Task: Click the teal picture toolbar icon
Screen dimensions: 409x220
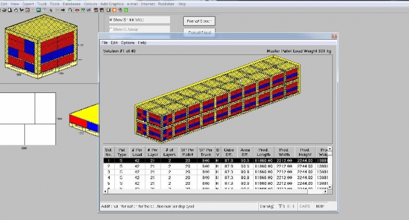Action: [x=39, y=10]
